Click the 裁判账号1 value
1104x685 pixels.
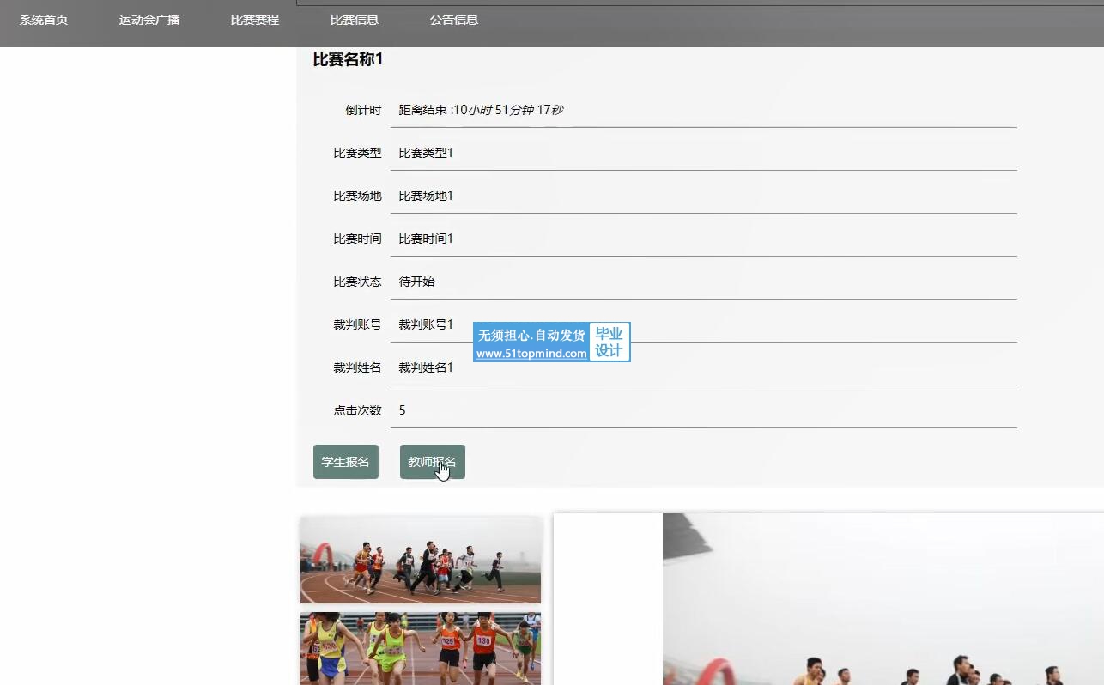click(426, 324)
